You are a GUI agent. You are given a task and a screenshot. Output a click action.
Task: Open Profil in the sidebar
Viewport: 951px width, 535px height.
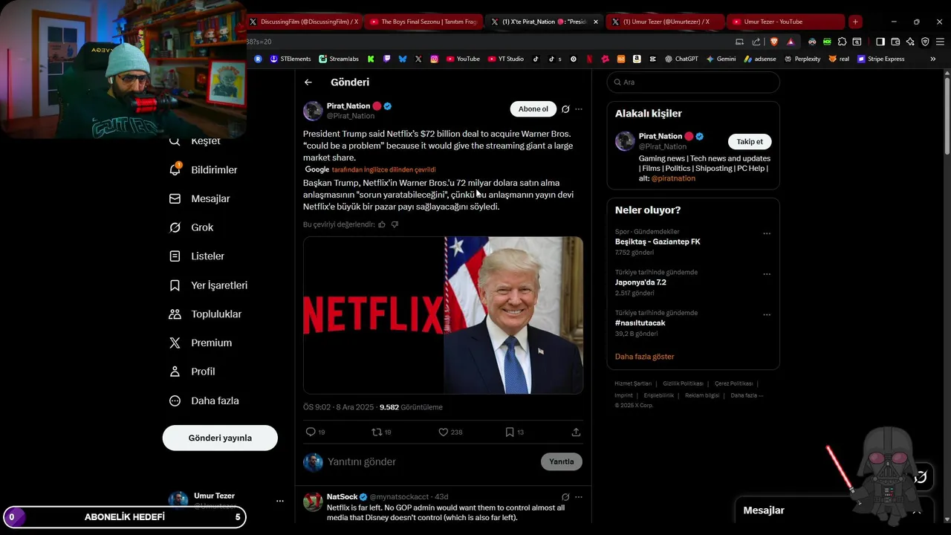pyautogui.click(x=192, y=372)
